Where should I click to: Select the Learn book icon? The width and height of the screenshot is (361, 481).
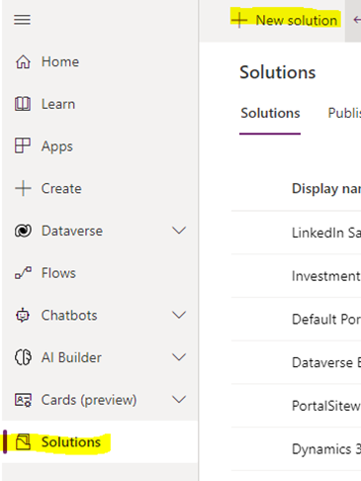pos(23,104)
